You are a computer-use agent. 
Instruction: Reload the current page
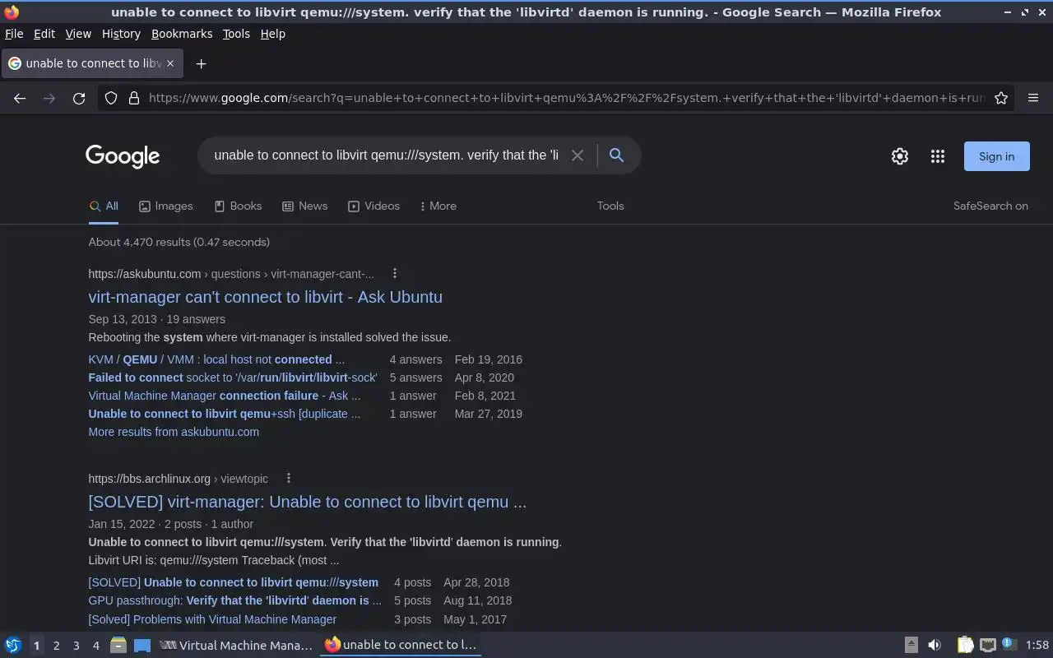coord(79,98)
